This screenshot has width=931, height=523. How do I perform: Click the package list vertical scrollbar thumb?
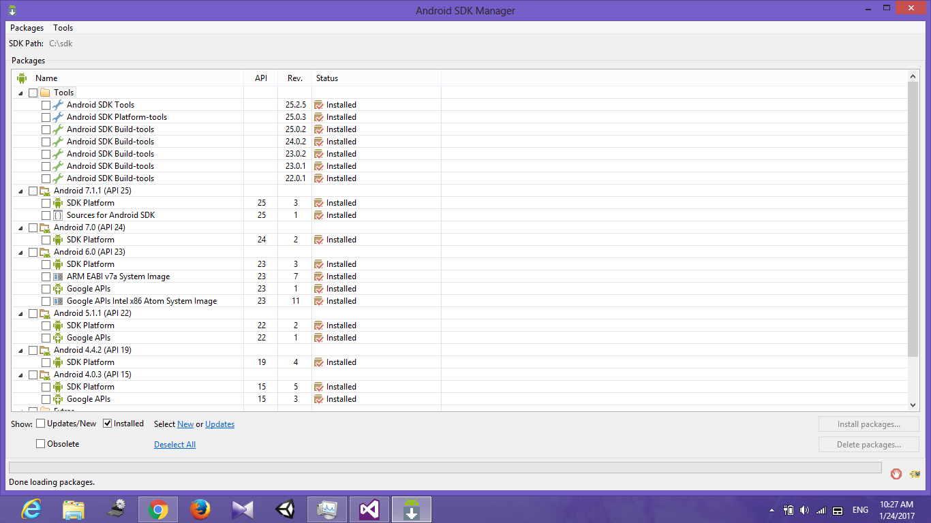[x=913, y=219]
